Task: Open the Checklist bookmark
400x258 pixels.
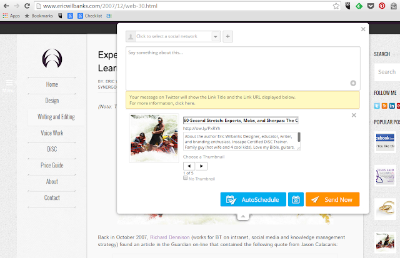Action: pyautogui.click(x=90, y=16)
